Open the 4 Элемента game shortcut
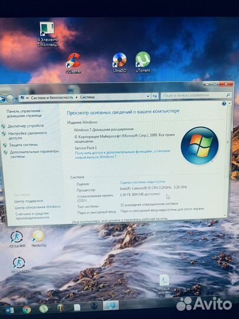The image size is (239, 319). (x=48, y=34)
